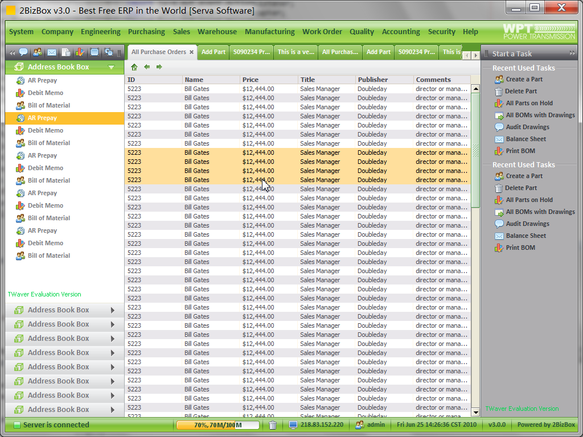Close the All Purchase Orders tab

(x=191, y=52)
